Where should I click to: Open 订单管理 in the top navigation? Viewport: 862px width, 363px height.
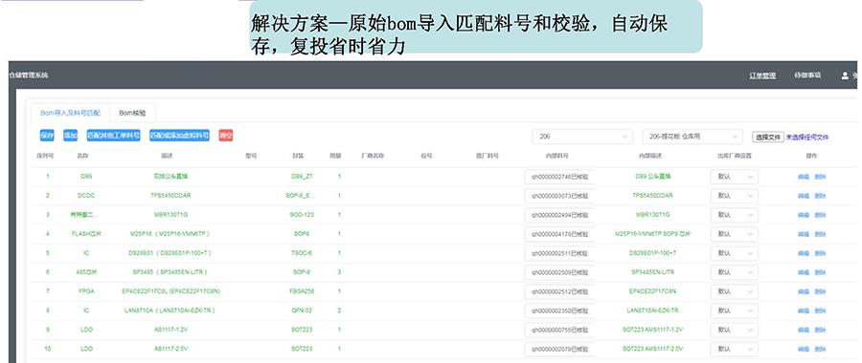click(762, 75)
